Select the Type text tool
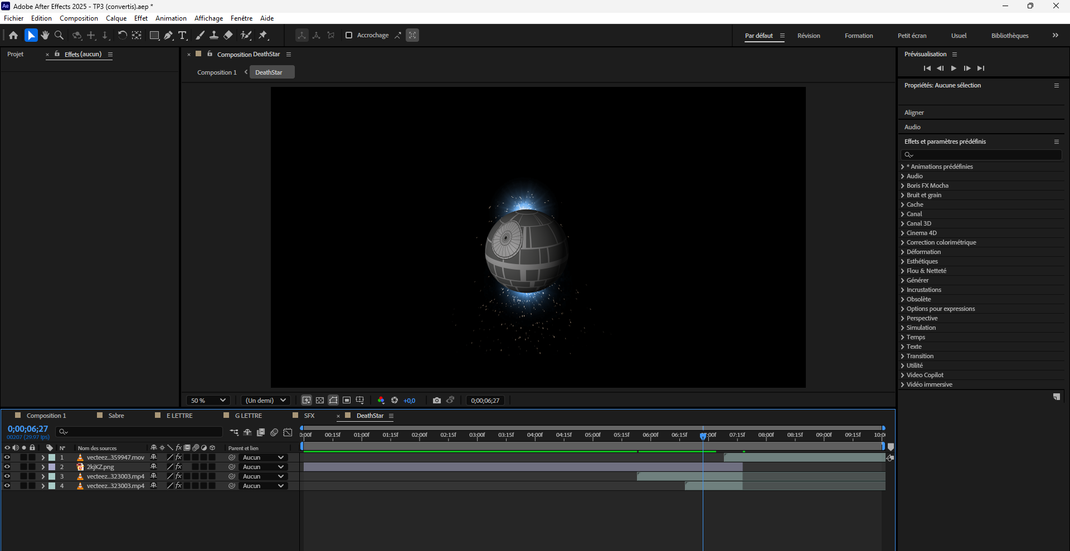The image size is (1070, 551). click(x=182, y=35)
